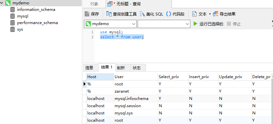Click the Host cell of zaranet row
273x124 pixels.
pos(100,91)
